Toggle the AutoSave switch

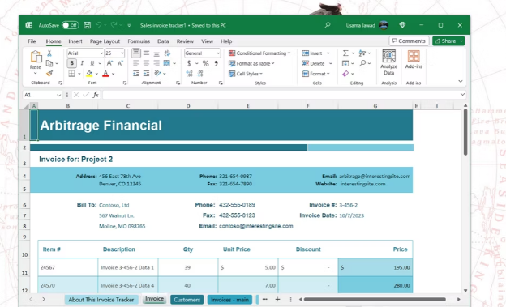[x=71, y=25]
